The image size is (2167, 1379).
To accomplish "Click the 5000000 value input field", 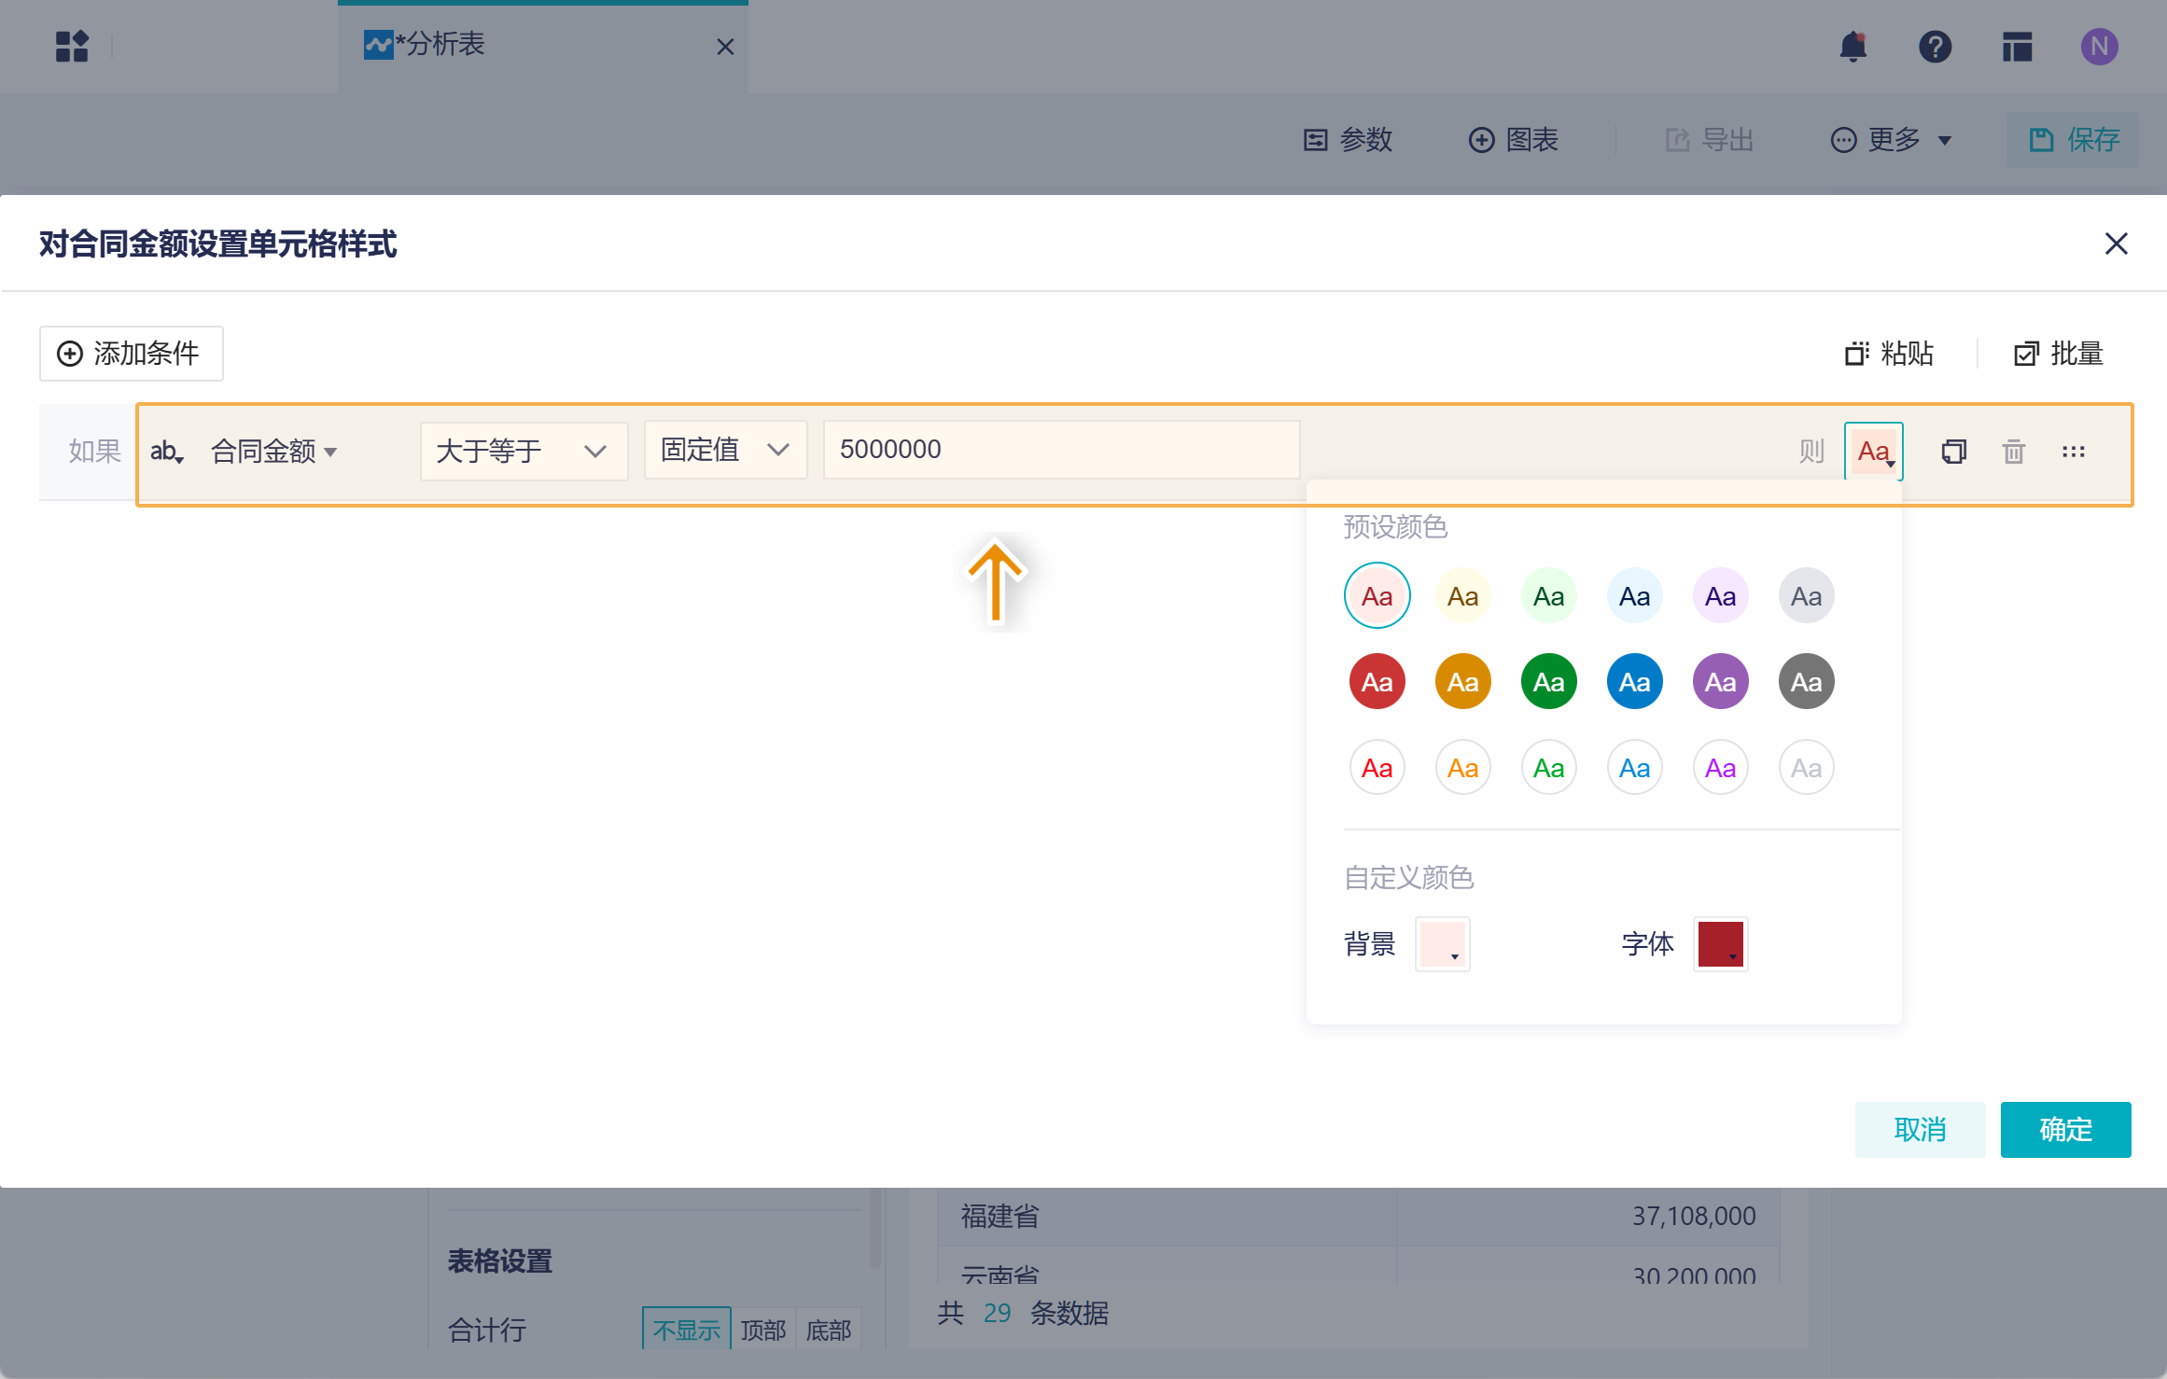I will [1060, 450].
